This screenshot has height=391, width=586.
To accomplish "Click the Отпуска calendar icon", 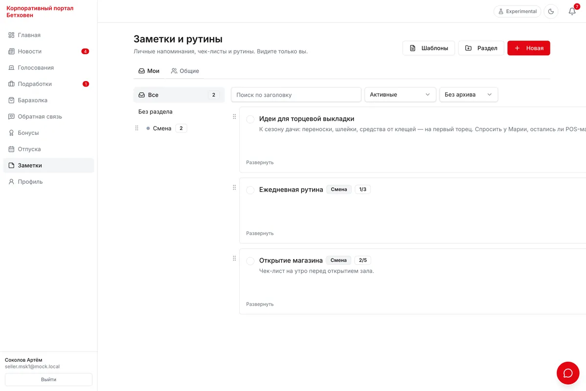I will (x=12, y=149).
